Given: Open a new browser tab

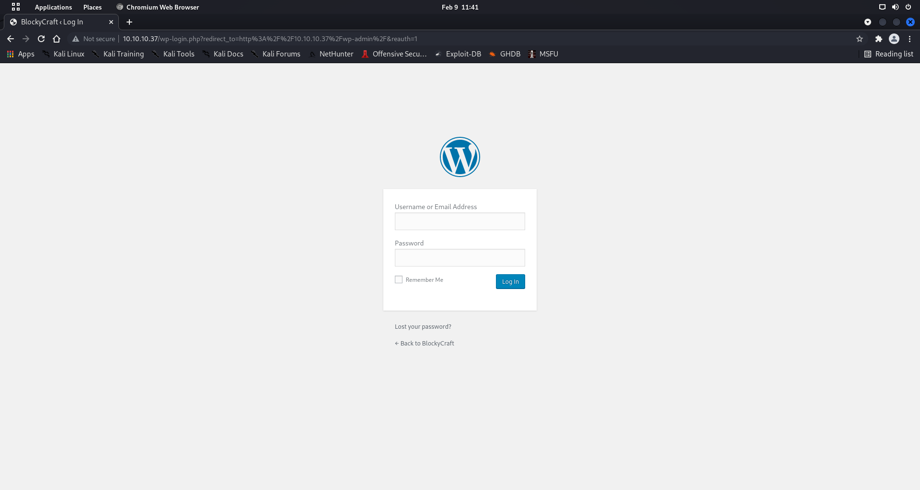Looking at the screenshot, I should [129, 22].
